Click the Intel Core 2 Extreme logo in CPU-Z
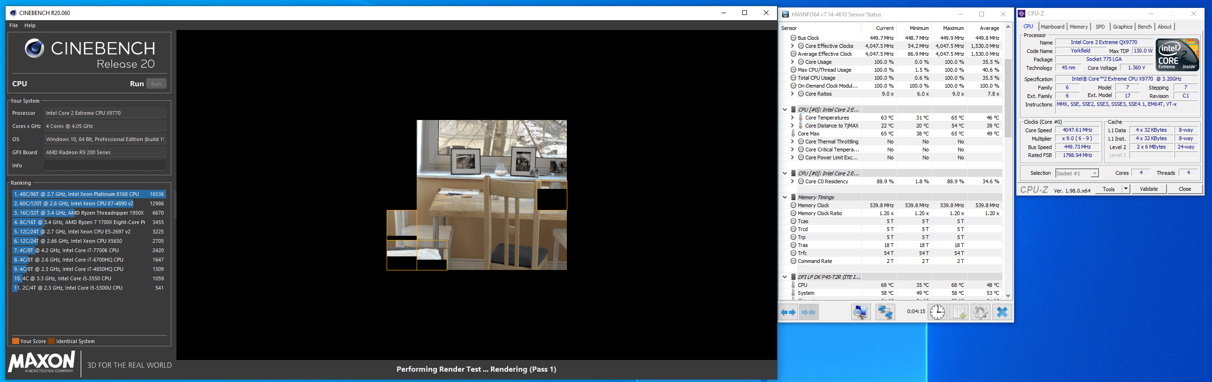The width and height of the screenshot is (1212, 382). point(1177,55)
